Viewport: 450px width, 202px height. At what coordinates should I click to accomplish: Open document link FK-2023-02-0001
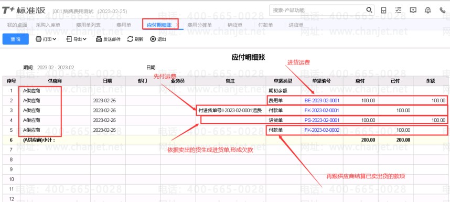(322, 111)
